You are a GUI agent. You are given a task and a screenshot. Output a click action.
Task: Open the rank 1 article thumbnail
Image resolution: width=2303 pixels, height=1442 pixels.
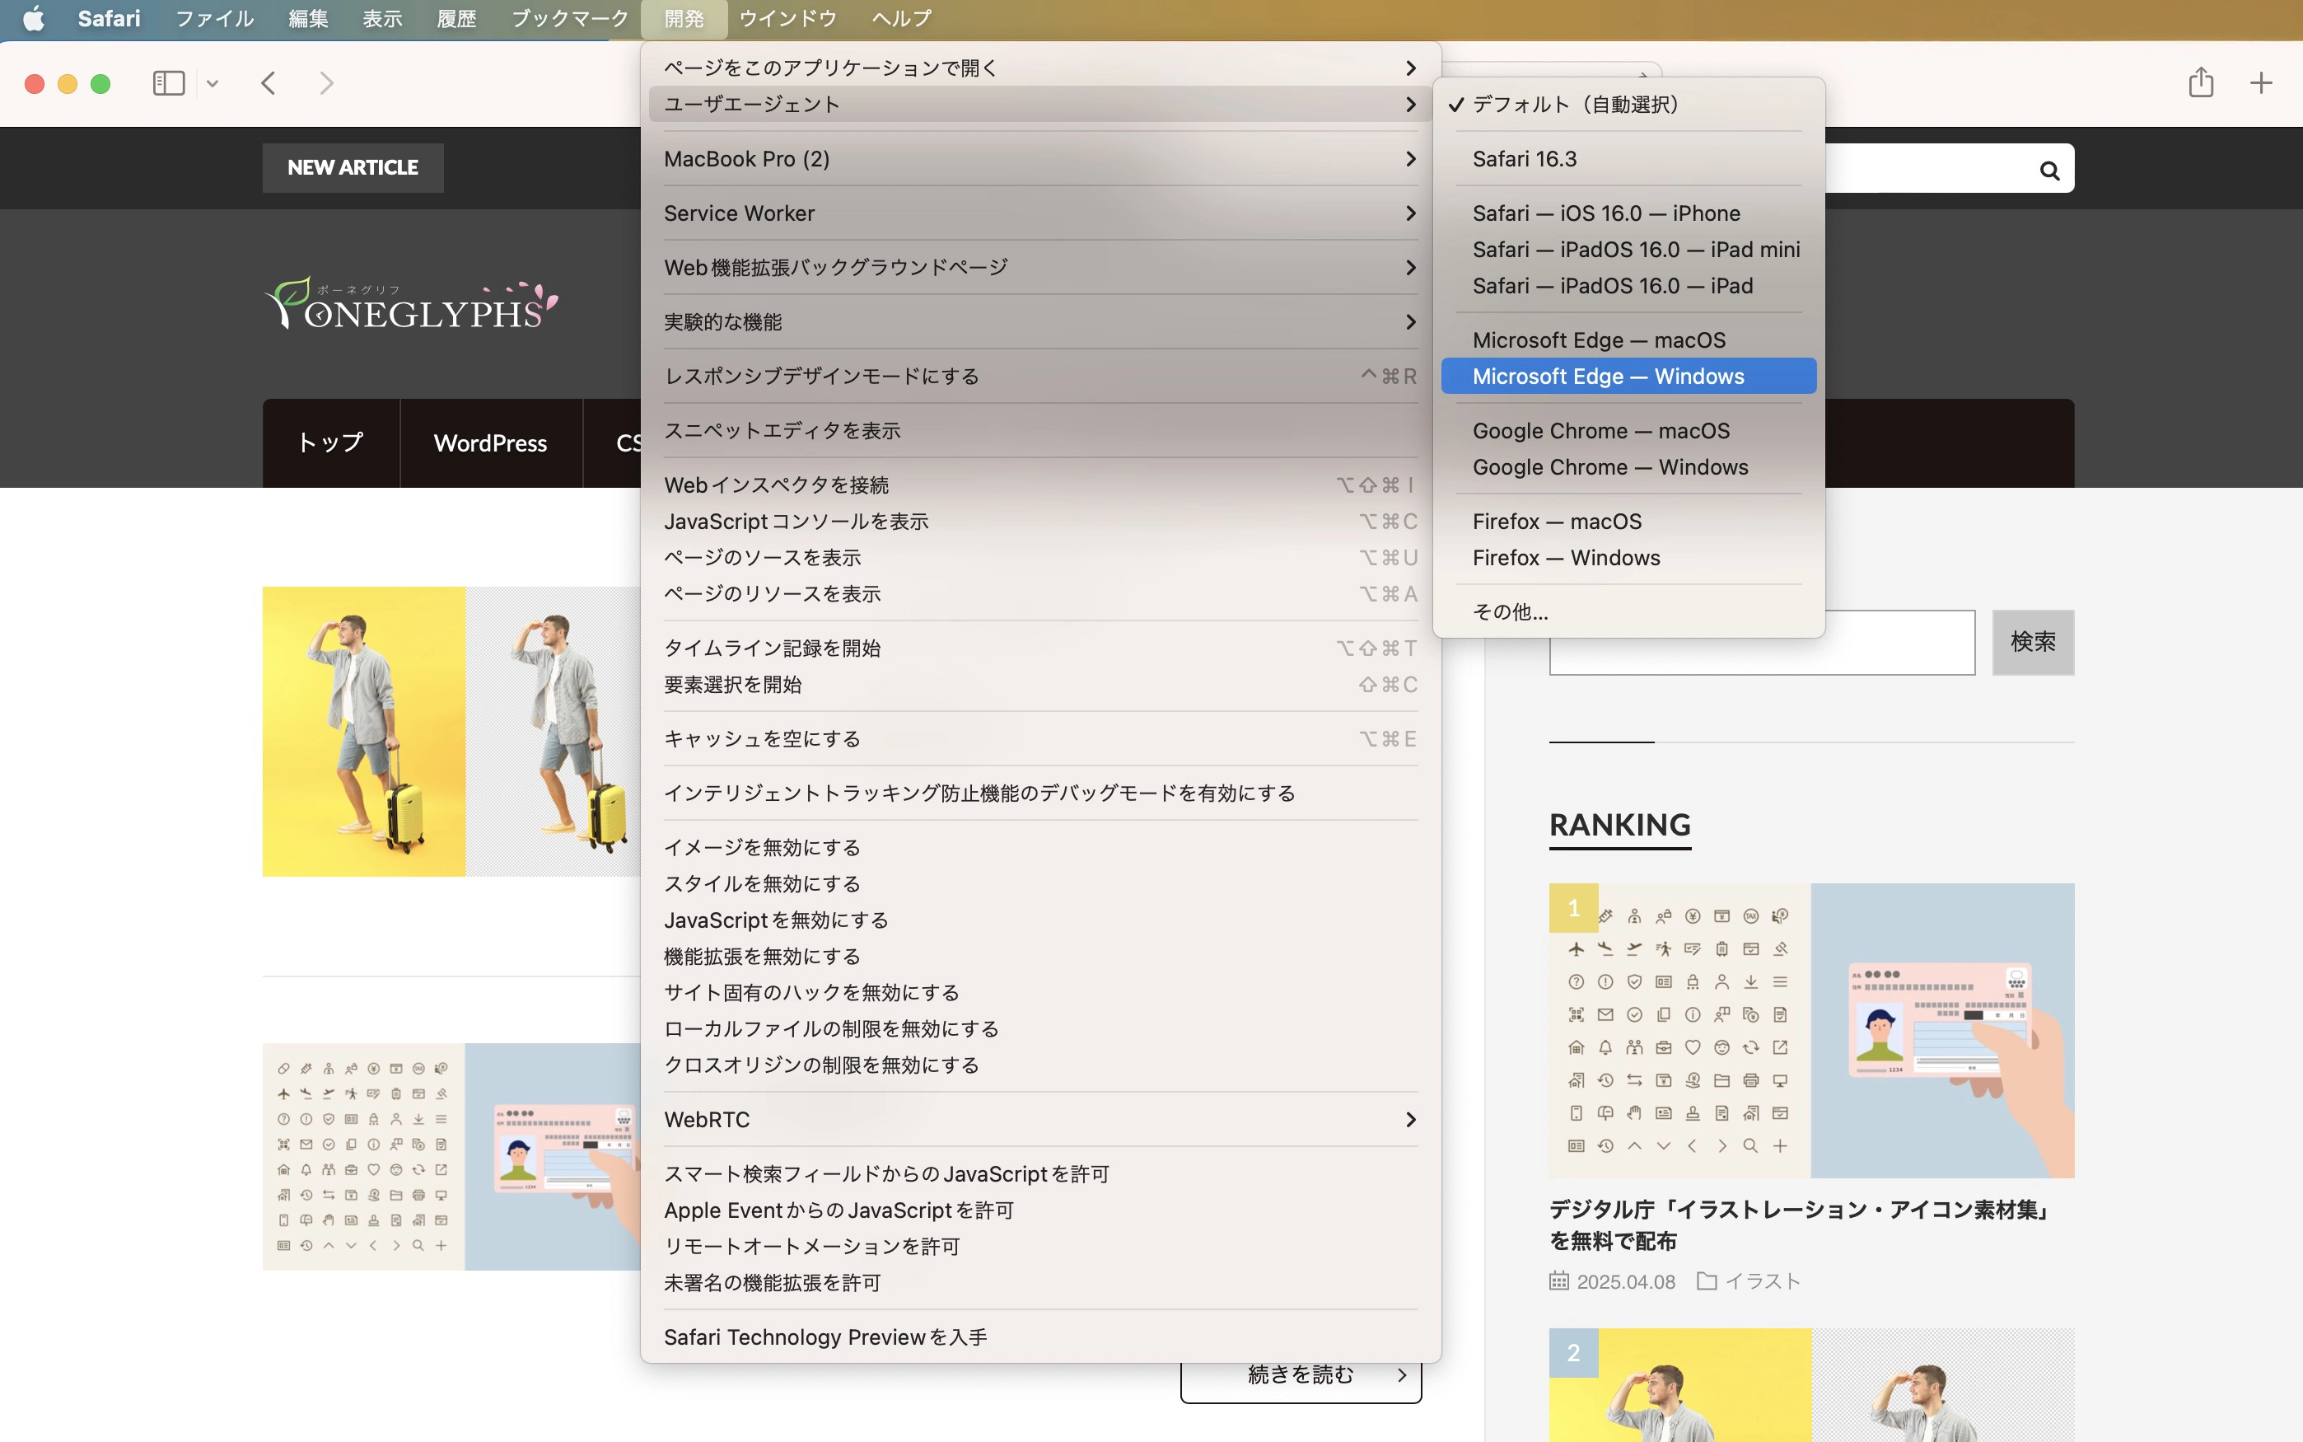point(1811,1030)
